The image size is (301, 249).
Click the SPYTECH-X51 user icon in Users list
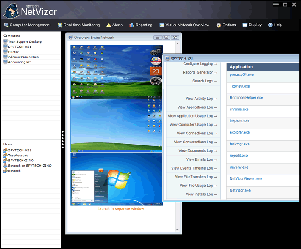(5, 150)
